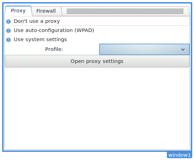Click the blue radio circle icon for WPAD
Viewport: 194px width, 161px height.
(x=8, y=31)
